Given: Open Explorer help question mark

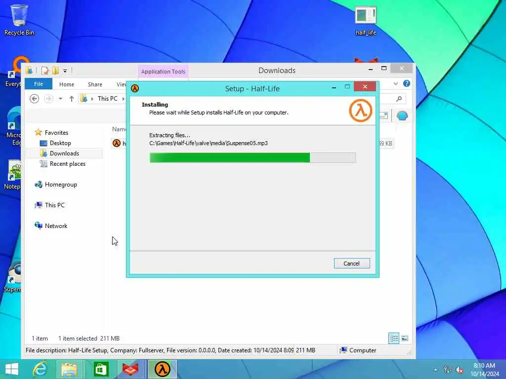Looking at the screenshot, I should pyautogui.click(x=407, y=83).
